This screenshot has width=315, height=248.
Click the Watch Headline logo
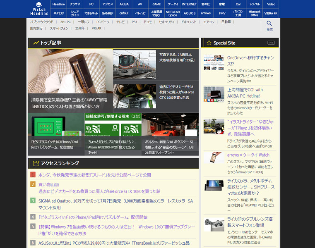coord(39,9)
